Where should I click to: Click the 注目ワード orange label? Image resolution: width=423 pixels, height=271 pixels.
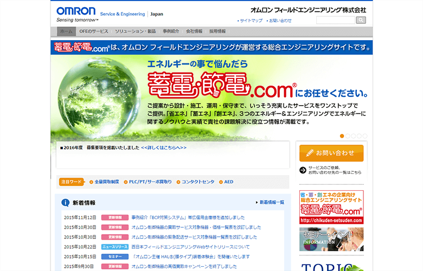click(72, 182)
